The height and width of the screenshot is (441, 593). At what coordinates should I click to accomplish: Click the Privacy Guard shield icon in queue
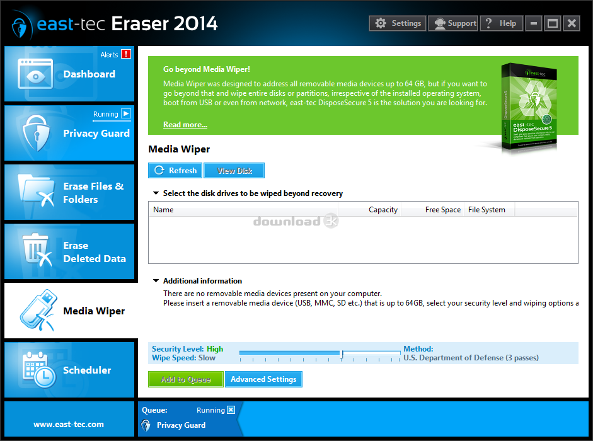146,425
